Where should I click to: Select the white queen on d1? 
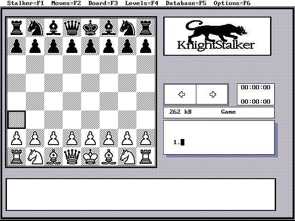72,157
